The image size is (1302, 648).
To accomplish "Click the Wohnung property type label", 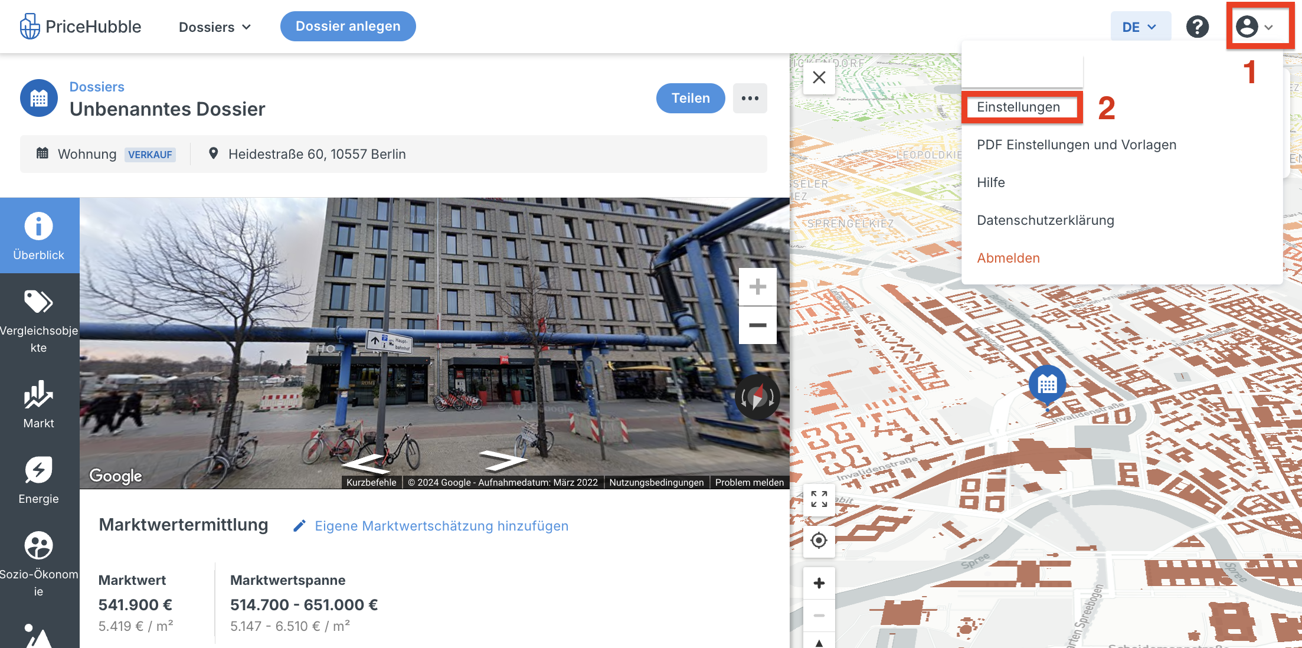I will tap(87, 154).
